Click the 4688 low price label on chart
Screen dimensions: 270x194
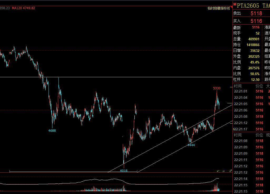[52, 130]
